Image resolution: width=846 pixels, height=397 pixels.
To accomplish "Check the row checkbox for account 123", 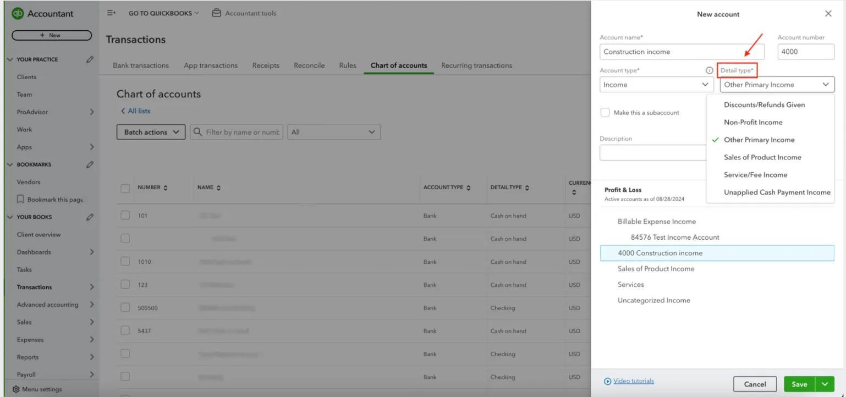I will click(x=125, y=285).
